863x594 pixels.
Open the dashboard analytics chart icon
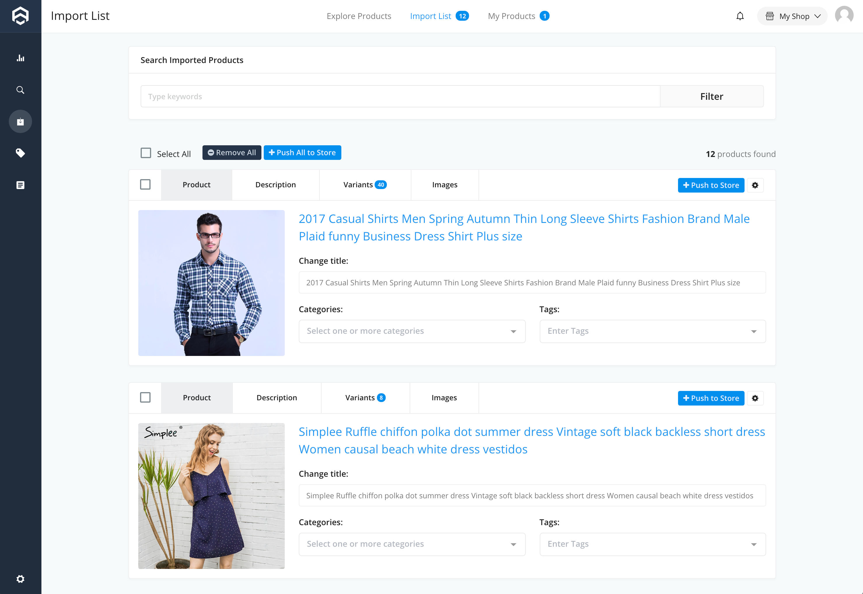click(x=20, y=58)
